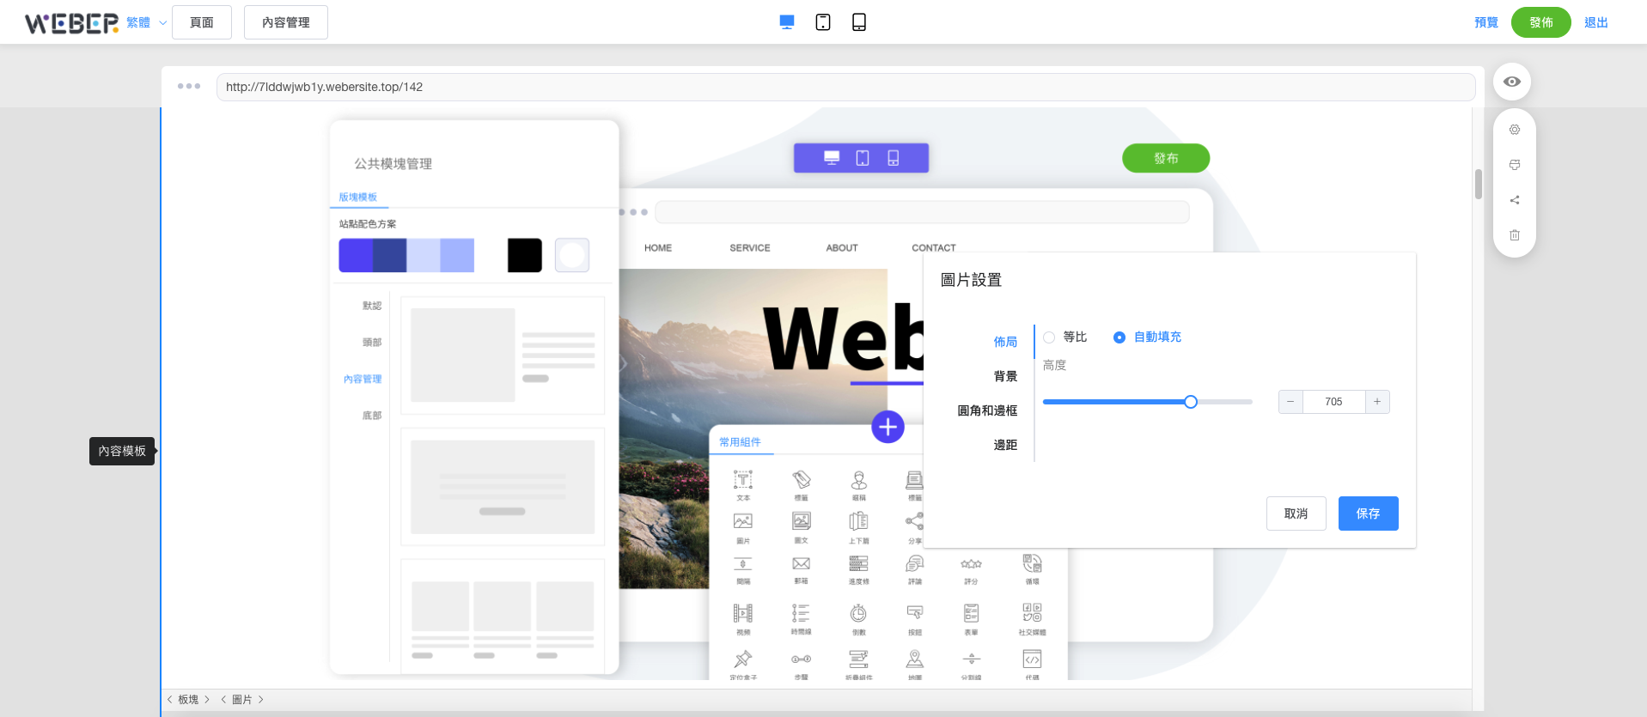The image size is (1647, 717).
Task: Click the right chevron after 圖片 in breadcrumb
Action: click(x=261, y=700)
